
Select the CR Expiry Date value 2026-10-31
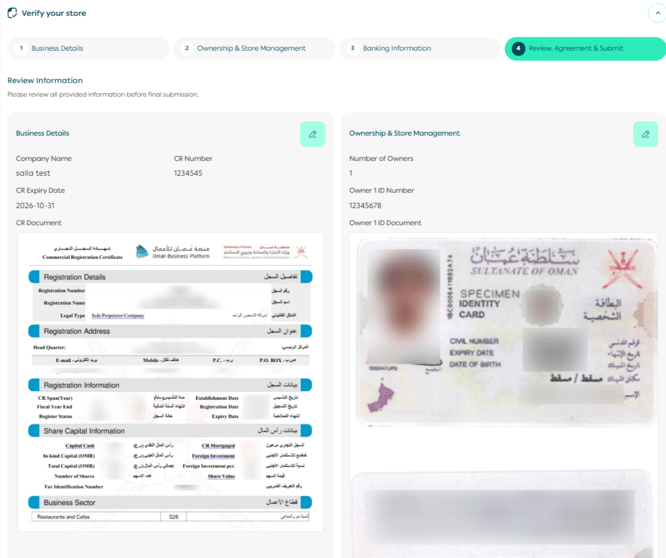pos(35,205)
